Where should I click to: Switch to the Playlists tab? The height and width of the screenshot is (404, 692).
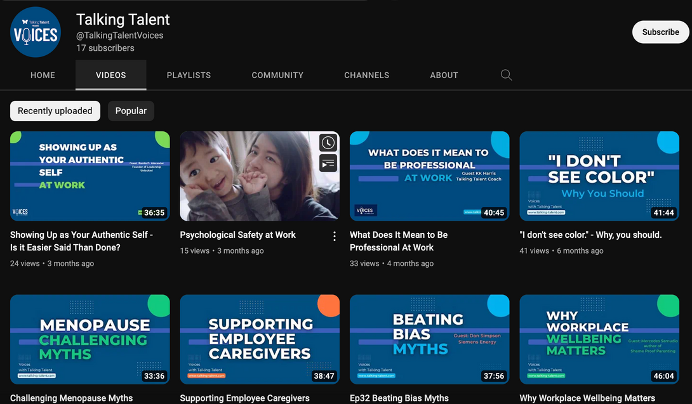189,75
